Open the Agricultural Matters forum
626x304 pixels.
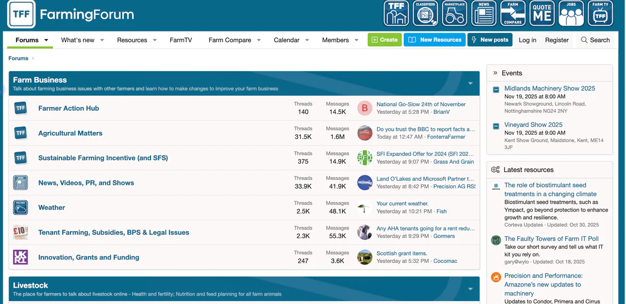(70, 133)
